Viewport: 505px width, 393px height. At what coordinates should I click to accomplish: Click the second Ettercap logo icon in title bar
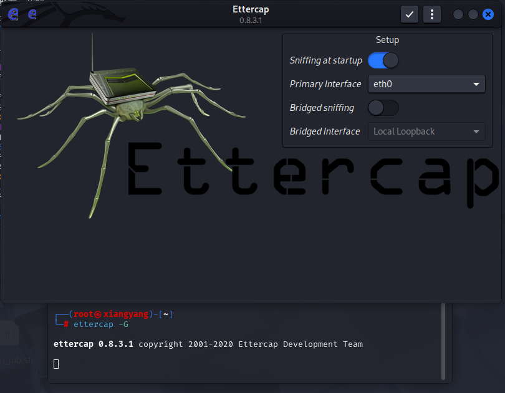click(x=32, y=14)
